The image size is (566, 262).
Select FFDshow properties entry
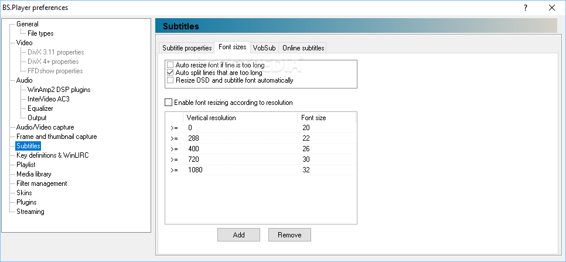tap(55, 71)
